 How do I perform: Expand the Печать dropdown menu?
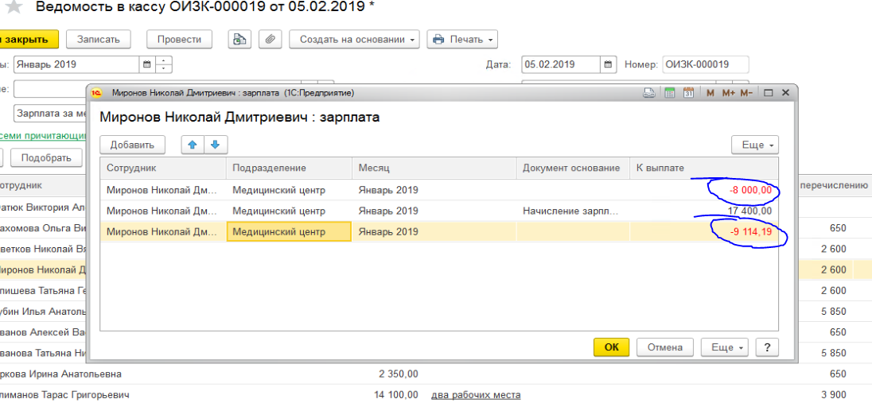click(x=462, y=39)
